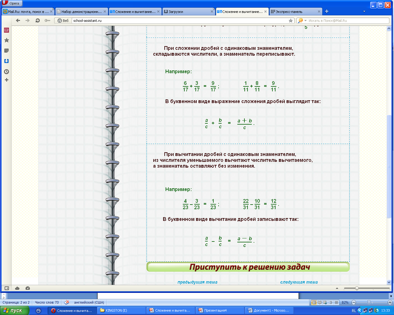Open the bookmarks star panel in the sidebar
Viewport: 394px width, 315px height.
[x=6, y=40]
